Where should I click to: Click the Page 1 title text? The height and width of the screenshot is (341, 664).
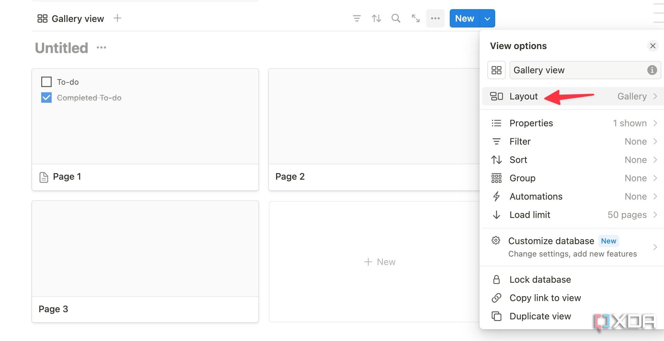pyautogui.click(x=67, y=177)
